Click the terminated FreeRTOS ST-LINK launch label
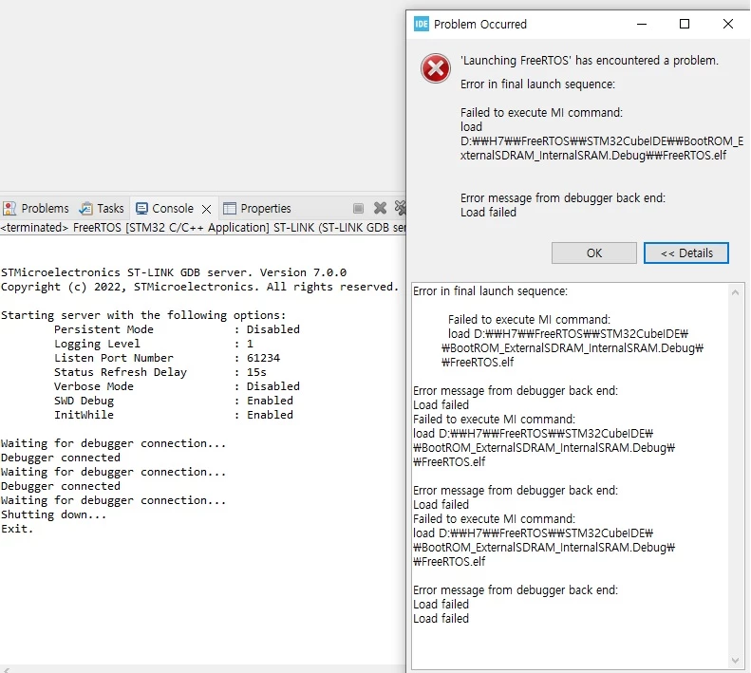This screenshot has width=751, height=673. click(202, 228)
